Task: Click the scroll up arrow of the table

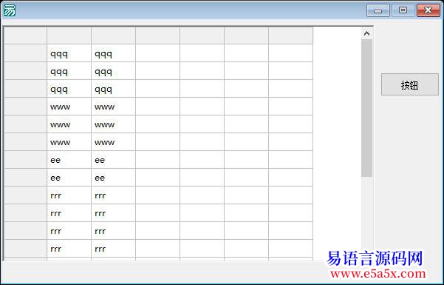Action: pos(366,33)
